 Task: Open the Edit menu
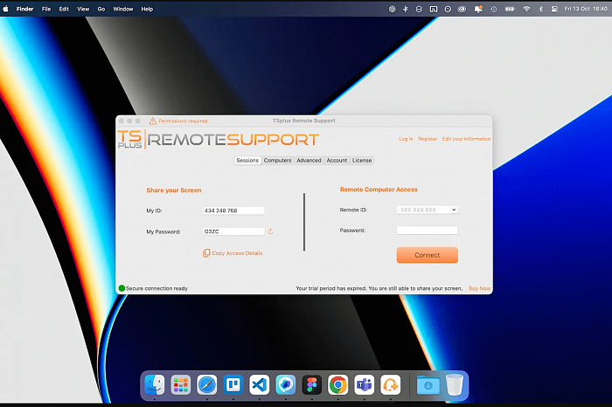(x=64, y=9)
